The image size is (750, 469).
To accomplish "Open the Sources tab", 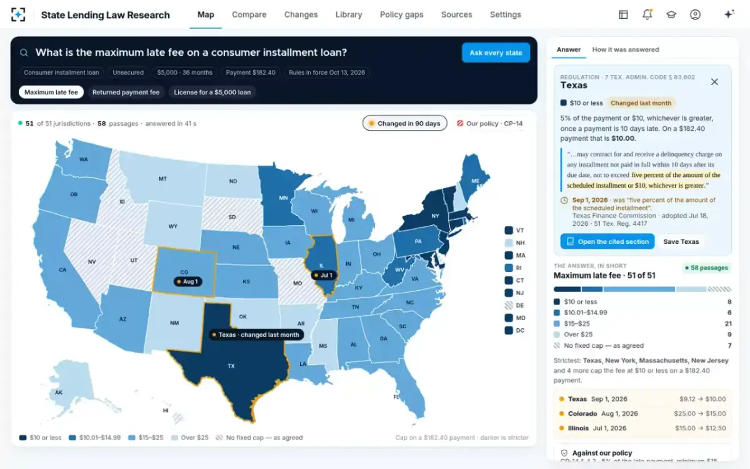I will (456, 14).
